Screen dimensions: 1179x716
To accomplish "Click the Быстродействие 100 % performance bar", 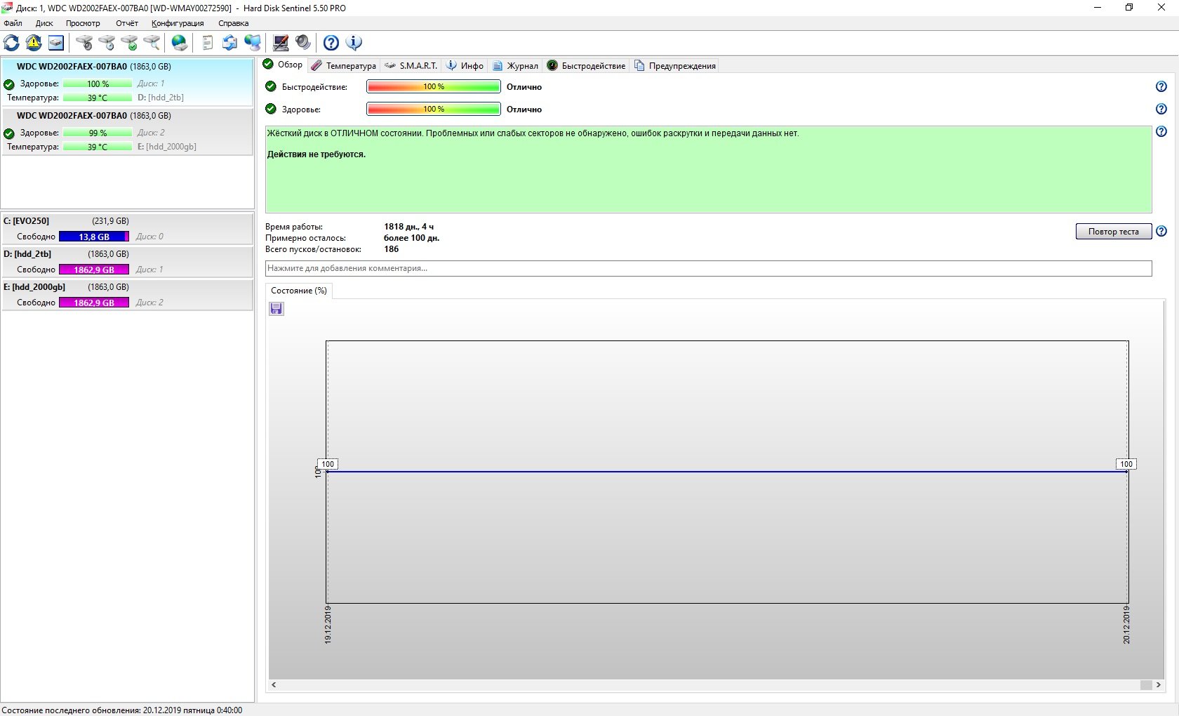I will click(x=434, y=86).
